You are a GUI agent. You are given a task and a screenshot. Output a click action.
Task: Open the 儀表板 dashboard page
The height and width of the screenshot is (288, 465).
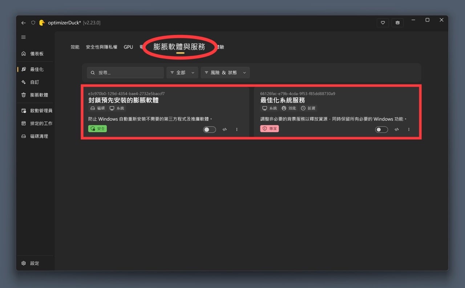coord(35,54)
